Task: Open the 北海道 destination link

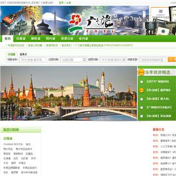Action: pyautogui.click(x=7, y=158)
